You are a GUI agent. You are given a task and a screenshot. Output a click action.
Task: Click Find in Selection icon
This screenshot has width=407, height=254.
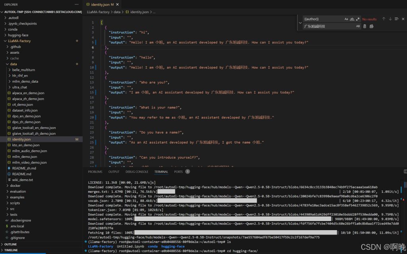coord(397,19)
